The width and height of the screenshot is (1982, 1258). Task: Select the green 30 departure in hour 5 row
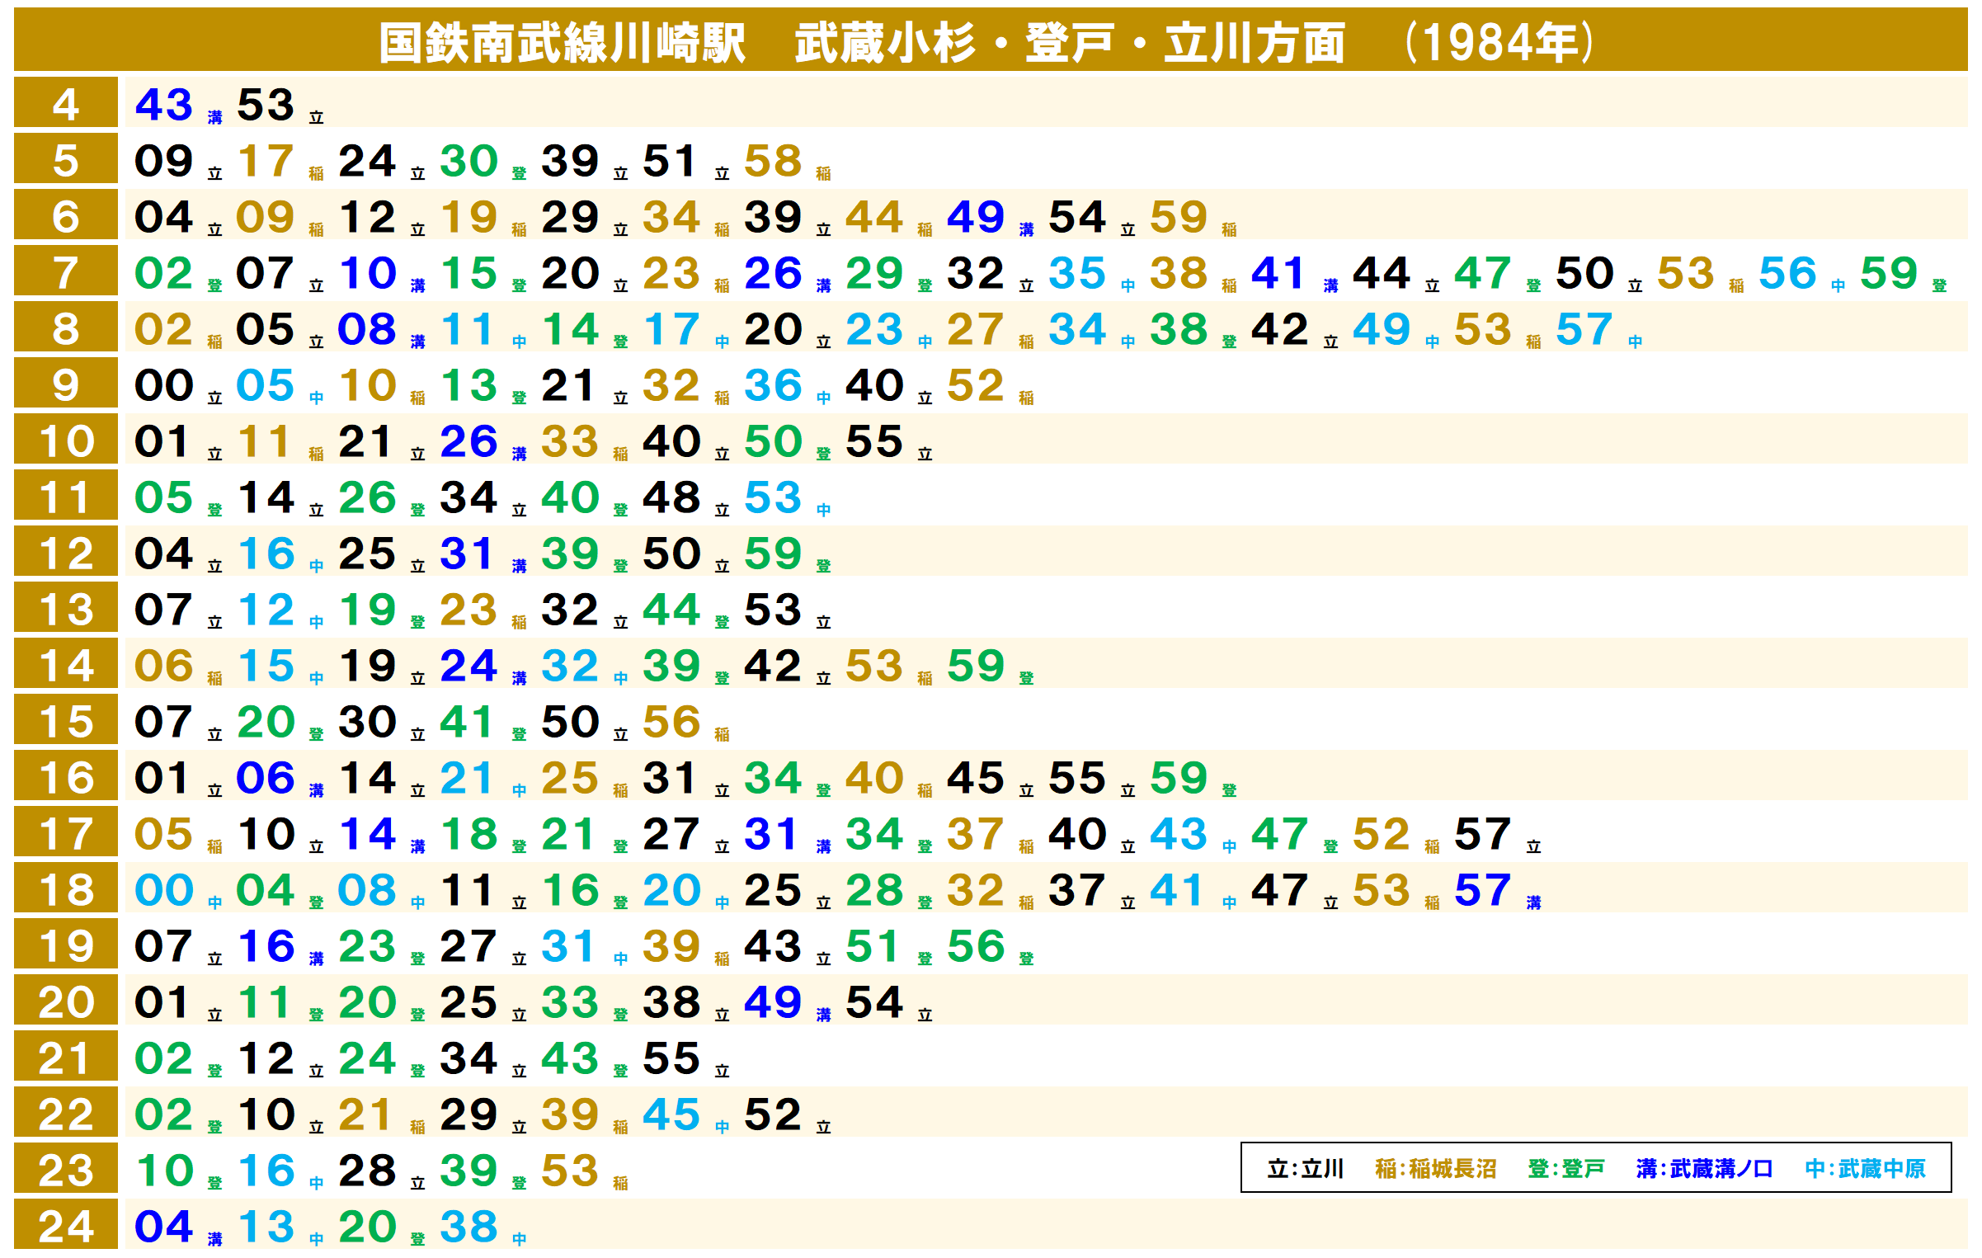(x=468, y=161)
